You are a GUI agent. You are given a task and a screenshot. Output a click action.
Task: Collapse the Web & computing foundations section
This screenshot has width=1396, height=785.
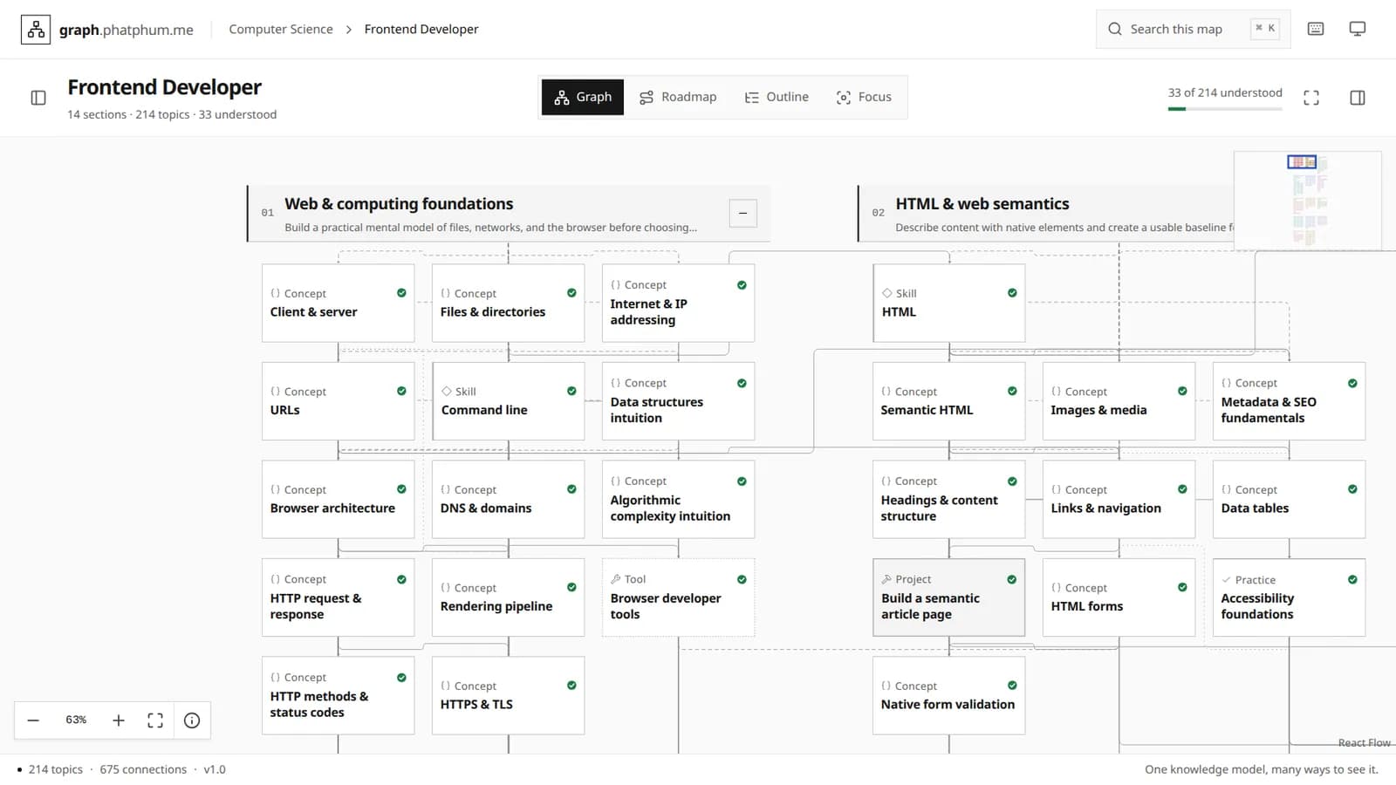[742, 213]
